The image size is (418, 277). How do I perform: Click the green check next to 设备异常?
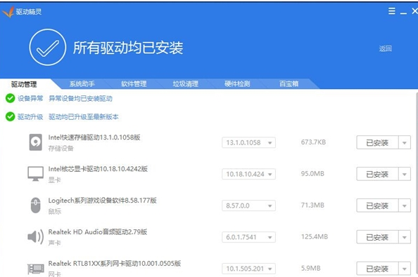[x=10, y=98]
